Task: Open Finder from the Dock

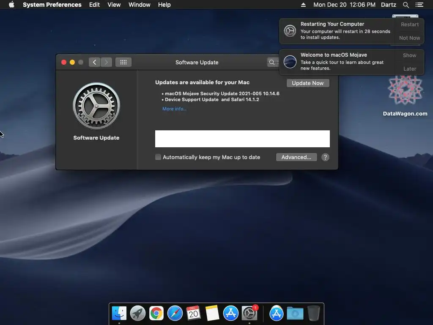Action: tap(119, 314)
